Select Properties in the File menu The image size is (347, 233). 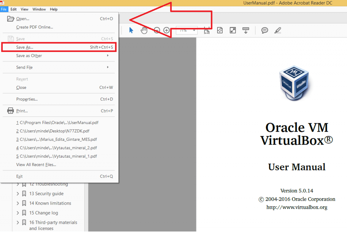(x=59, y=99)
